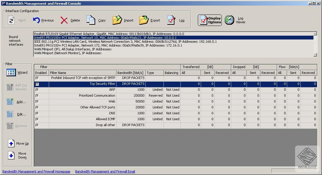Click the Apply icon

pos(11,20)
